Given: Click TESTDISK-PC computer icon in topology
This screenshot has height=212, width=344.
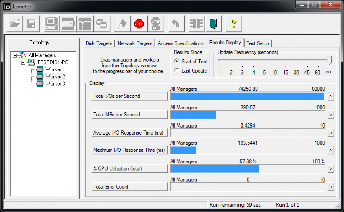Looking at the screenshot, I should pyautogui.click(x=32, y=62).
